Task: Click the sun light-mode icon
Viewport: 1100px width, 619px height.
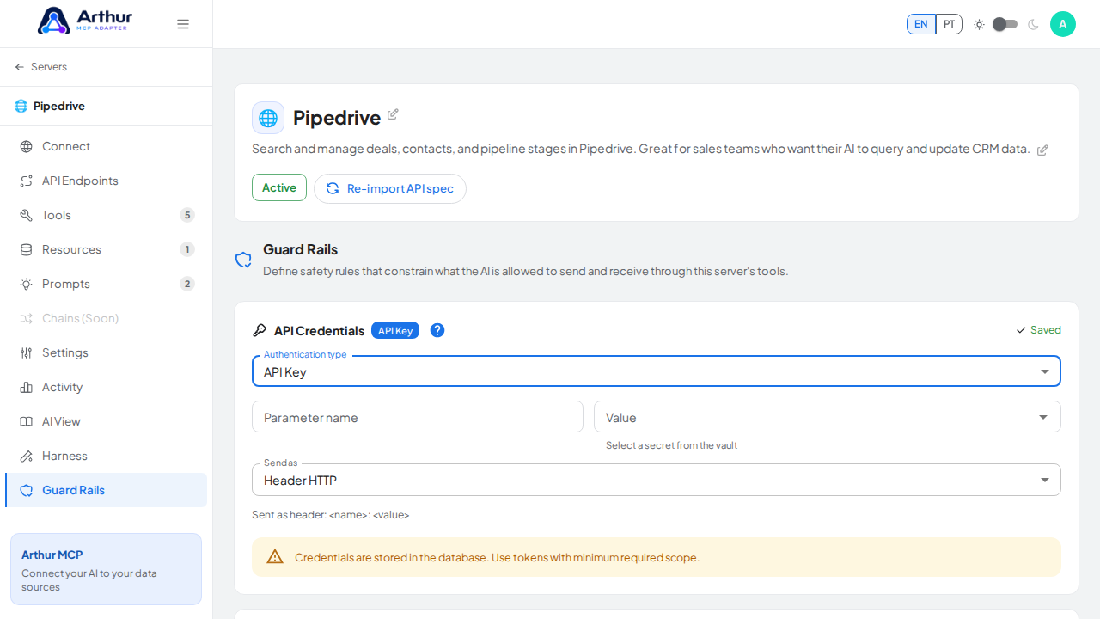Action: 979,24
